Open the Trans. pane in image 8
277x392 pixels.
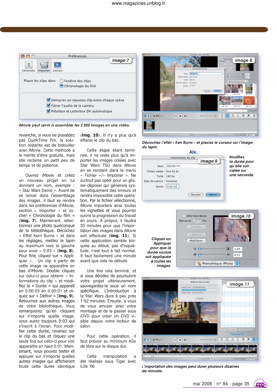tap(243, 116)
